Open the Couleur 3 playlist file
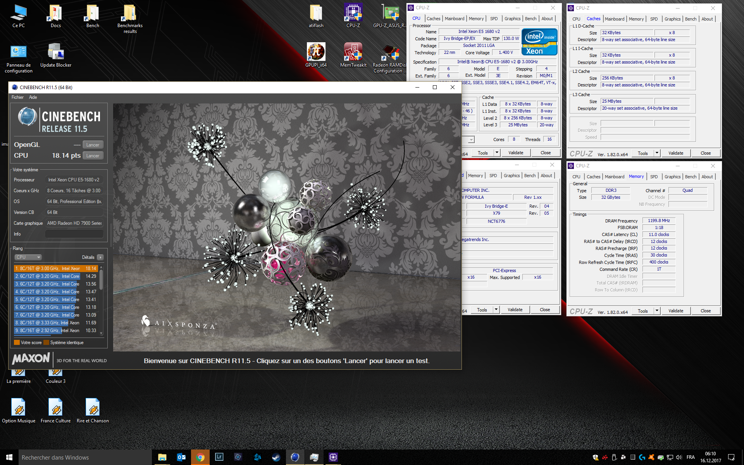744x465 pixels. tap(55, 377)
